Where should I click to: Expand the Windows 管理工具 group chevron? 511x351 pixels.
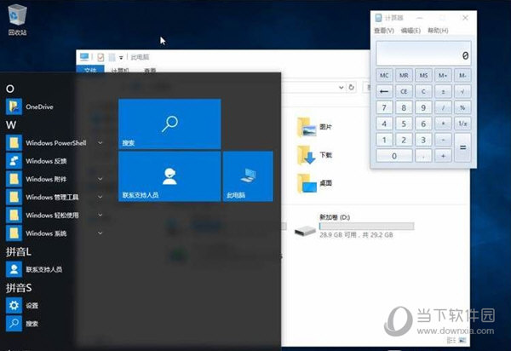click(100, 197)
